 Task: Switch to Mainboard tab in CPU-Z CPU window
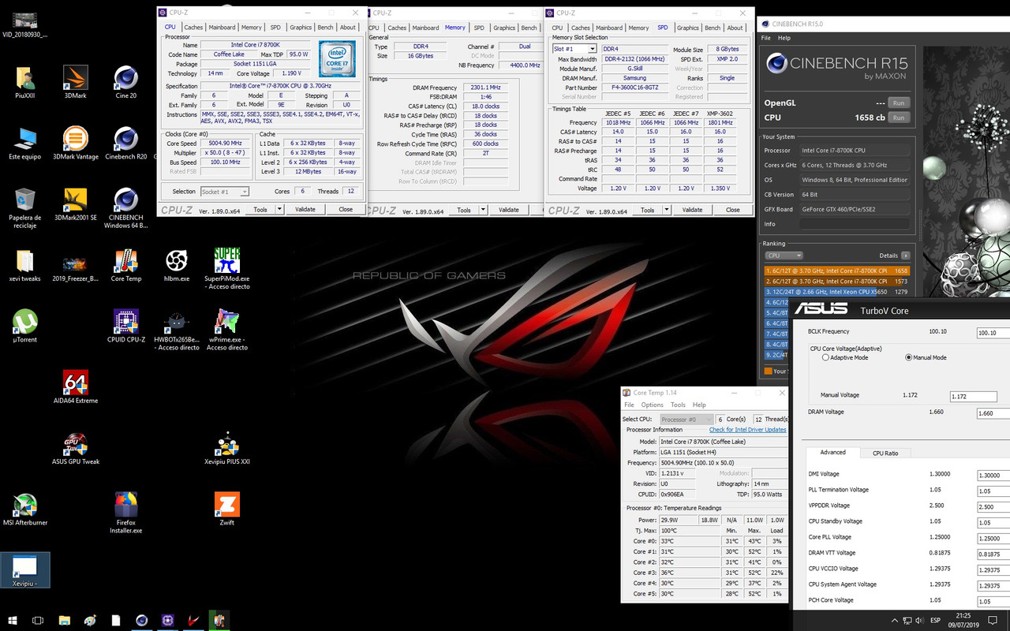pos(222,28)
